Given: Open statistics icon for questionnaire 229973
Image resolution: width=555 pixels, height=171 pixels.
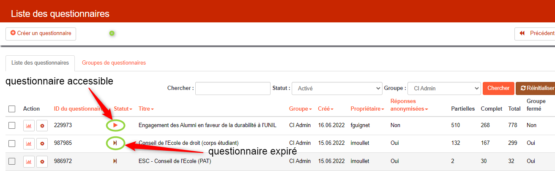Looking at the screenshot, I should click(29, 126).
